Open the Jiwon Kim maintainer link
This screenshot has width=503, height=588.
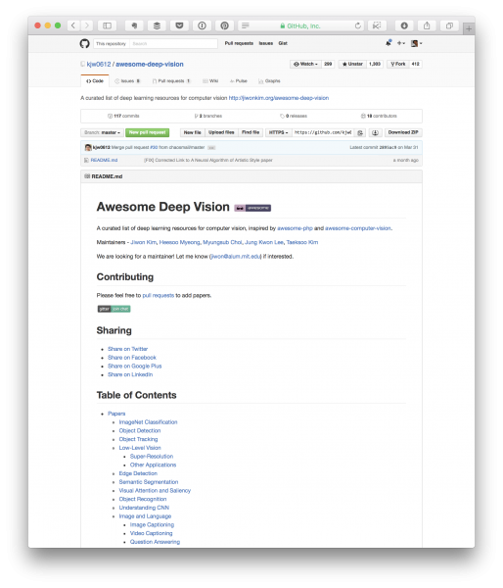pos(144,242)
